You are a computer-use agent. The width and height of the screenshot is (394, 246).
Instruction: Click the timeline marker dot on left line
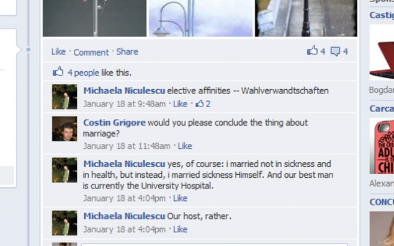pyautogui.click(x=28, y=50)
